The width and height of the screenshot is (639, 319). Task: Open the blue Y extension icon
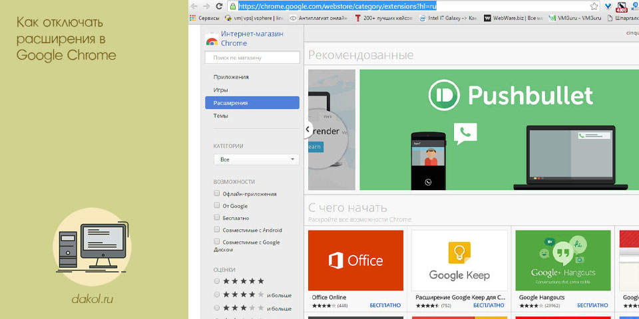(608, 6)
